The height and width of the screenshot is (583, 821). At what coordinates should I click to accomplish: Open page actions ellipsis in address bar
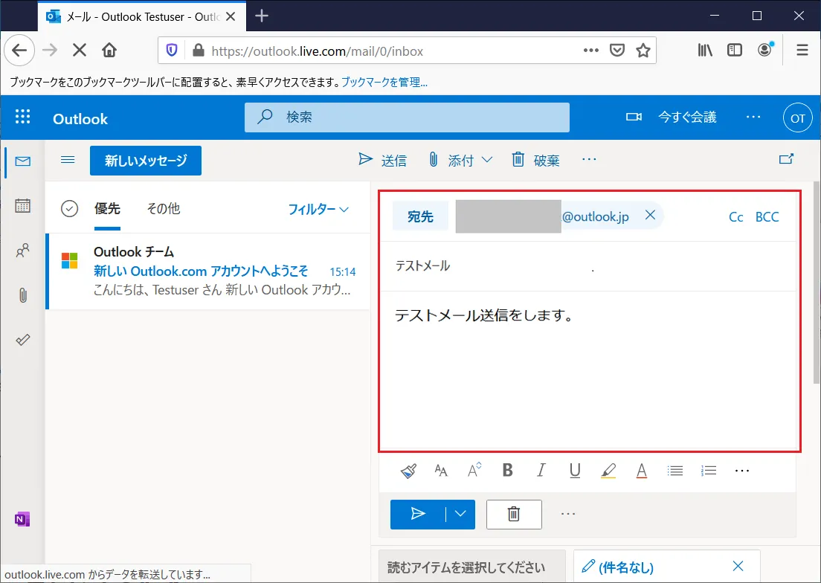point(591,51)
